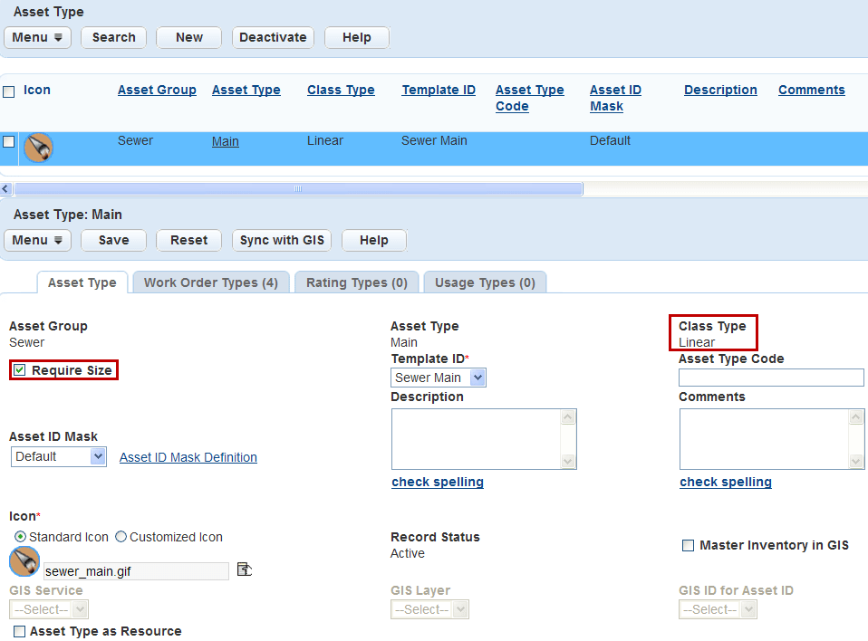Select the Customized Icon radio button
868x641 pixels.
point(121,537)
